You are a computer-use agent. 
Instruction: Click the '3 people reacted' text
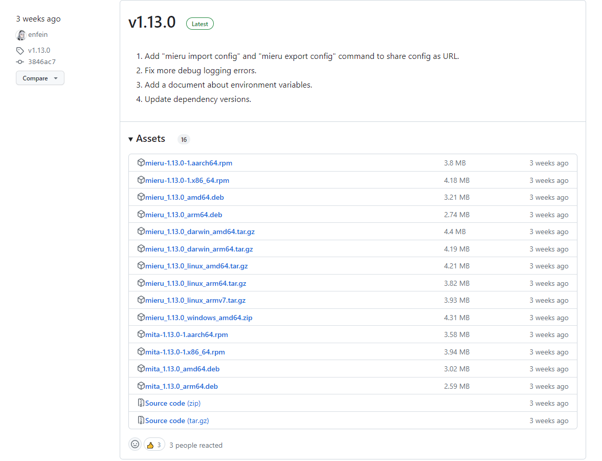(x=196, y=445)
